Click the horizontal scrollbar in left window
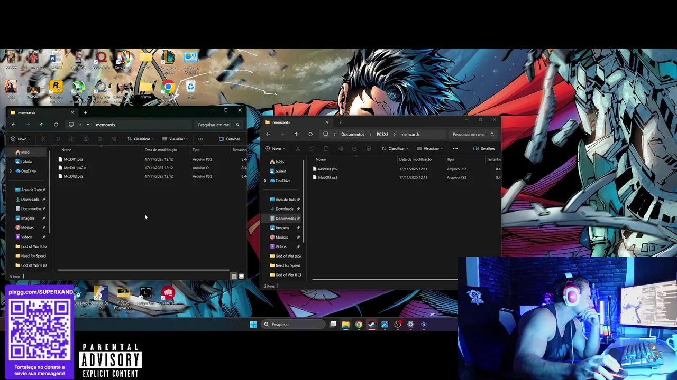 [x=143, y=270]
